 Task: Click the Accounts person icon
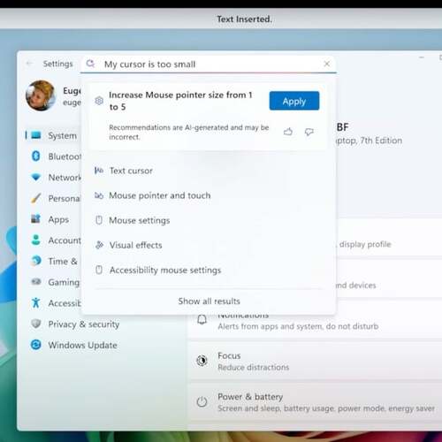pos(35,240)
